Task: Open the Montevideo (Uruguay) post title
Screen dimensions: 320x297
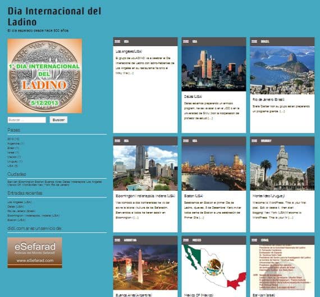Action: coord(268,196)
